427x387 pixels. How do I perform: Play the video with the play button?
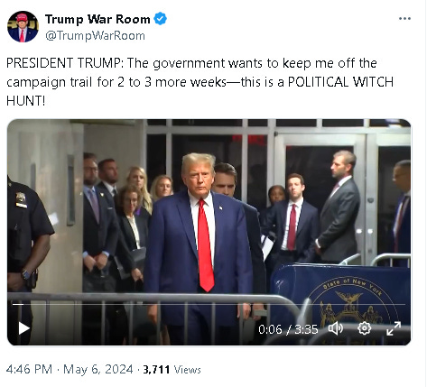[x=23, y=328]
